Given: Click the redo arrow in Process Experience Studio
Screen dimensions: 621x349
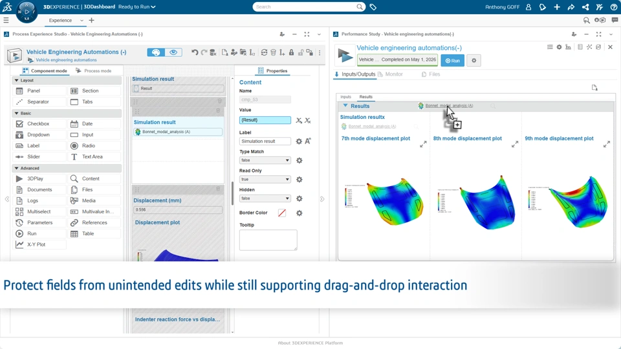Looking at the screenshot, I should click(204, 52).
